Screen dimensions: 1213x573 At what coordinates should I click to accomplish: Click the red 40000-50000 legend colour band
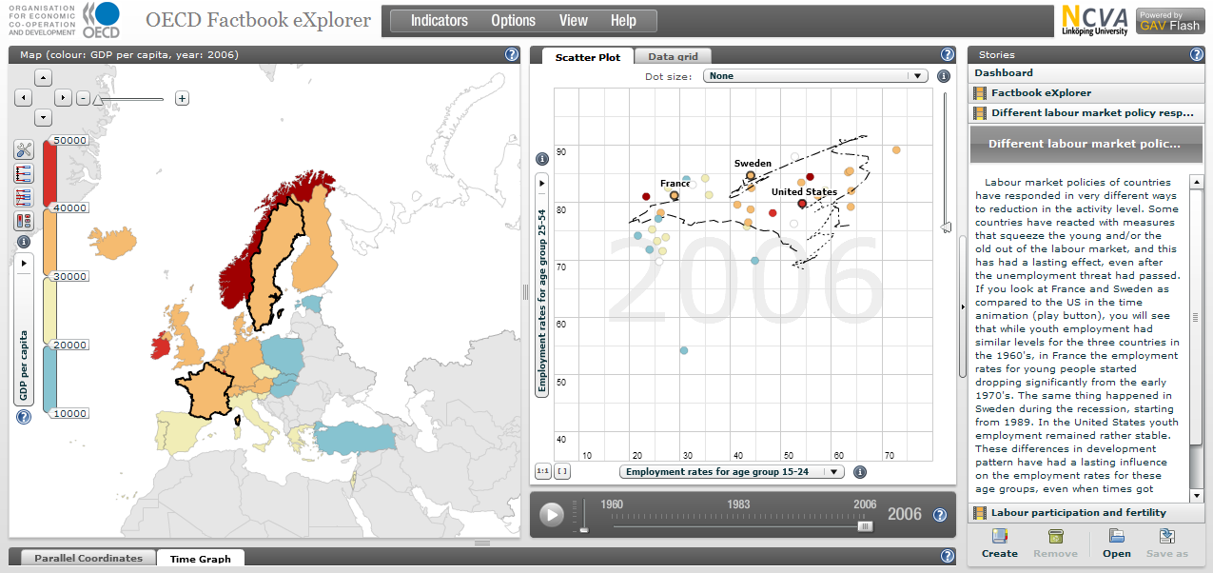tap(50, 174)
